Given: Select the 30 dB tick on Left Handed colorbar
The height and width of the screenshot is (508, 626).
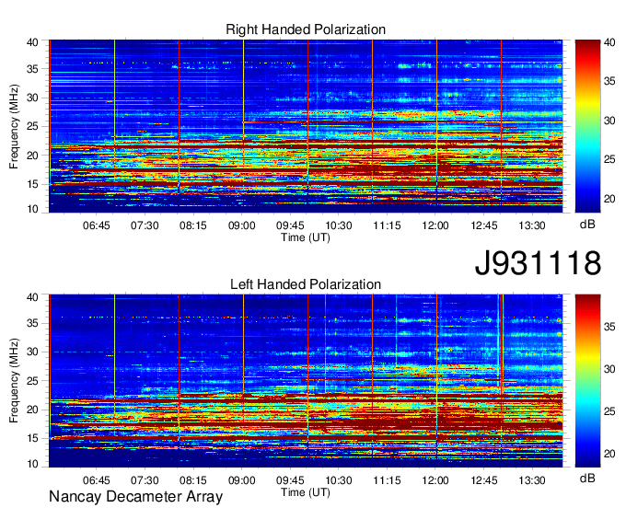Looking at the screenshot, I should (x=609, y=369).
